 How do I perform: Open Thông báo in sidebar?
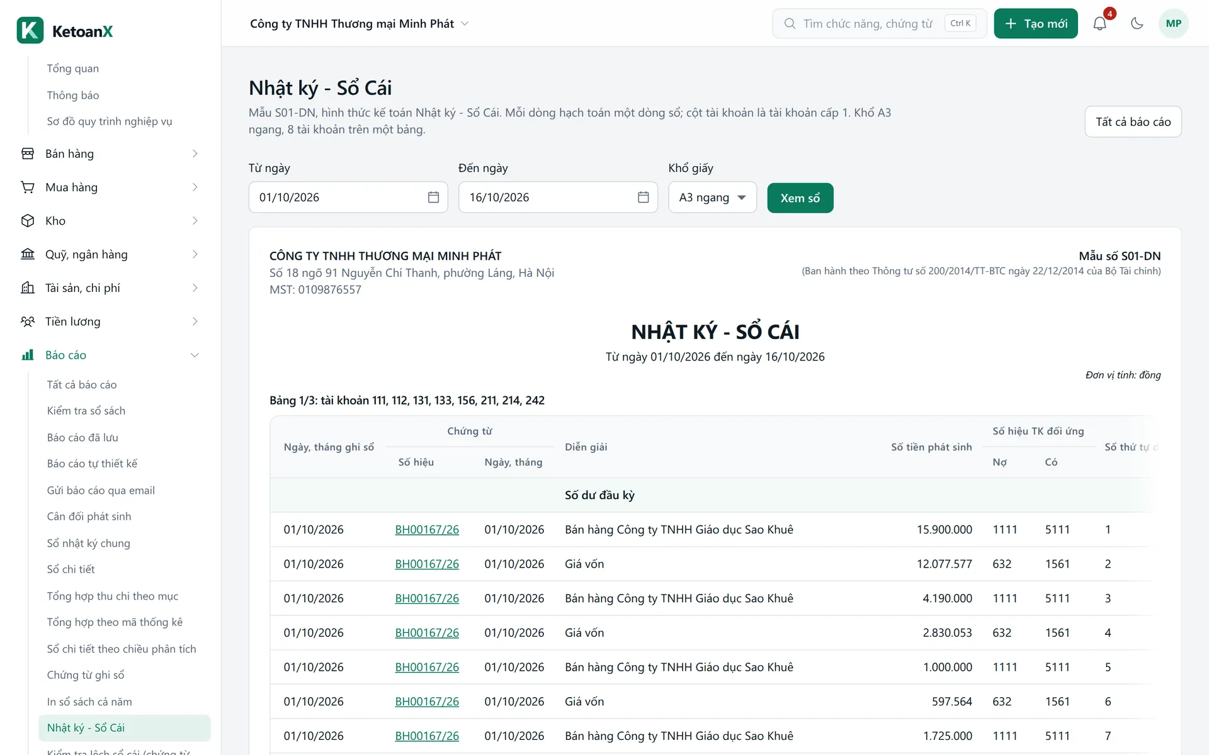[x=72, y=95]
